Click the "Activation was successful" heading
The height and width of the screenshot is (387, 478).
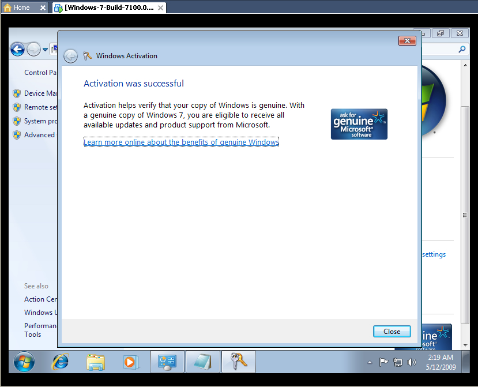point(134,84)
